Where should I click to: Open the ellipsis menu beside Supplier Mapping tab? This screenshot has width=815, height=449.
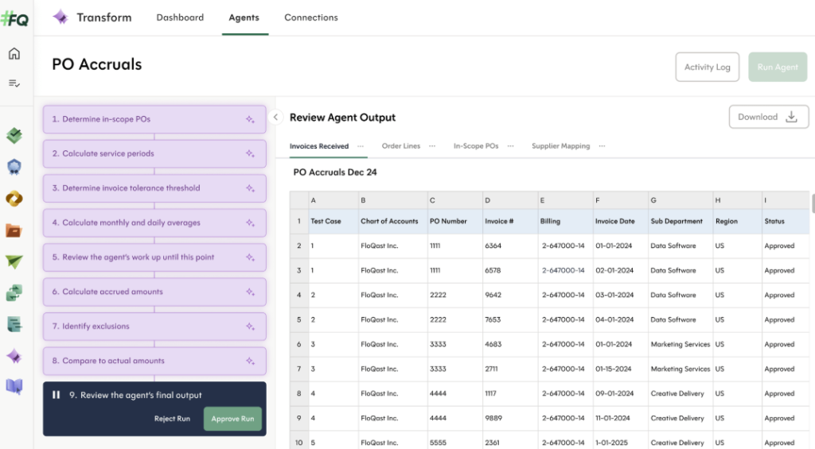click(x=602, y=146)
